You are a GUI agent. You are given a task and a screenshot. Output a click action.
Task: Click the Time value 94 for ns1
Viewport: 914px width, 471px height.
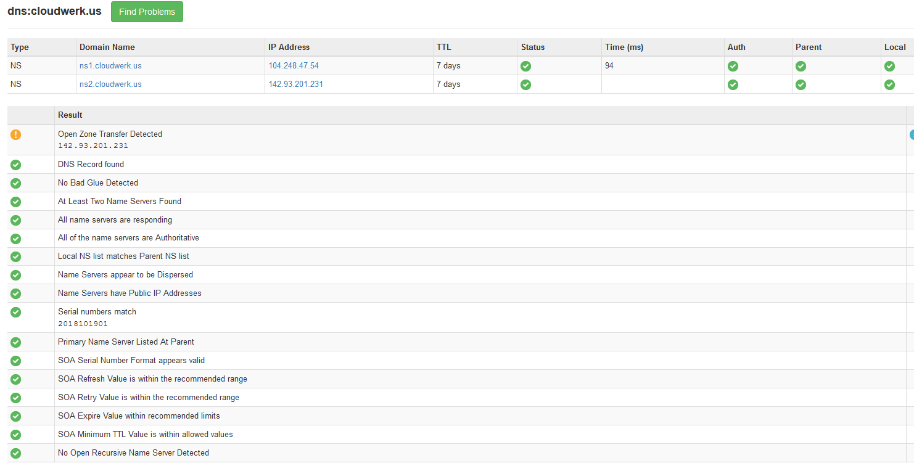[x=609, y=65]
